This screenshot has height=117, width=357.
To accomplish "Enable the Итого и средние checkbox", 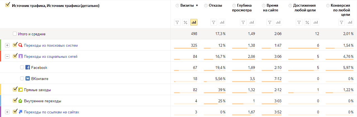I will pos(15,34).
